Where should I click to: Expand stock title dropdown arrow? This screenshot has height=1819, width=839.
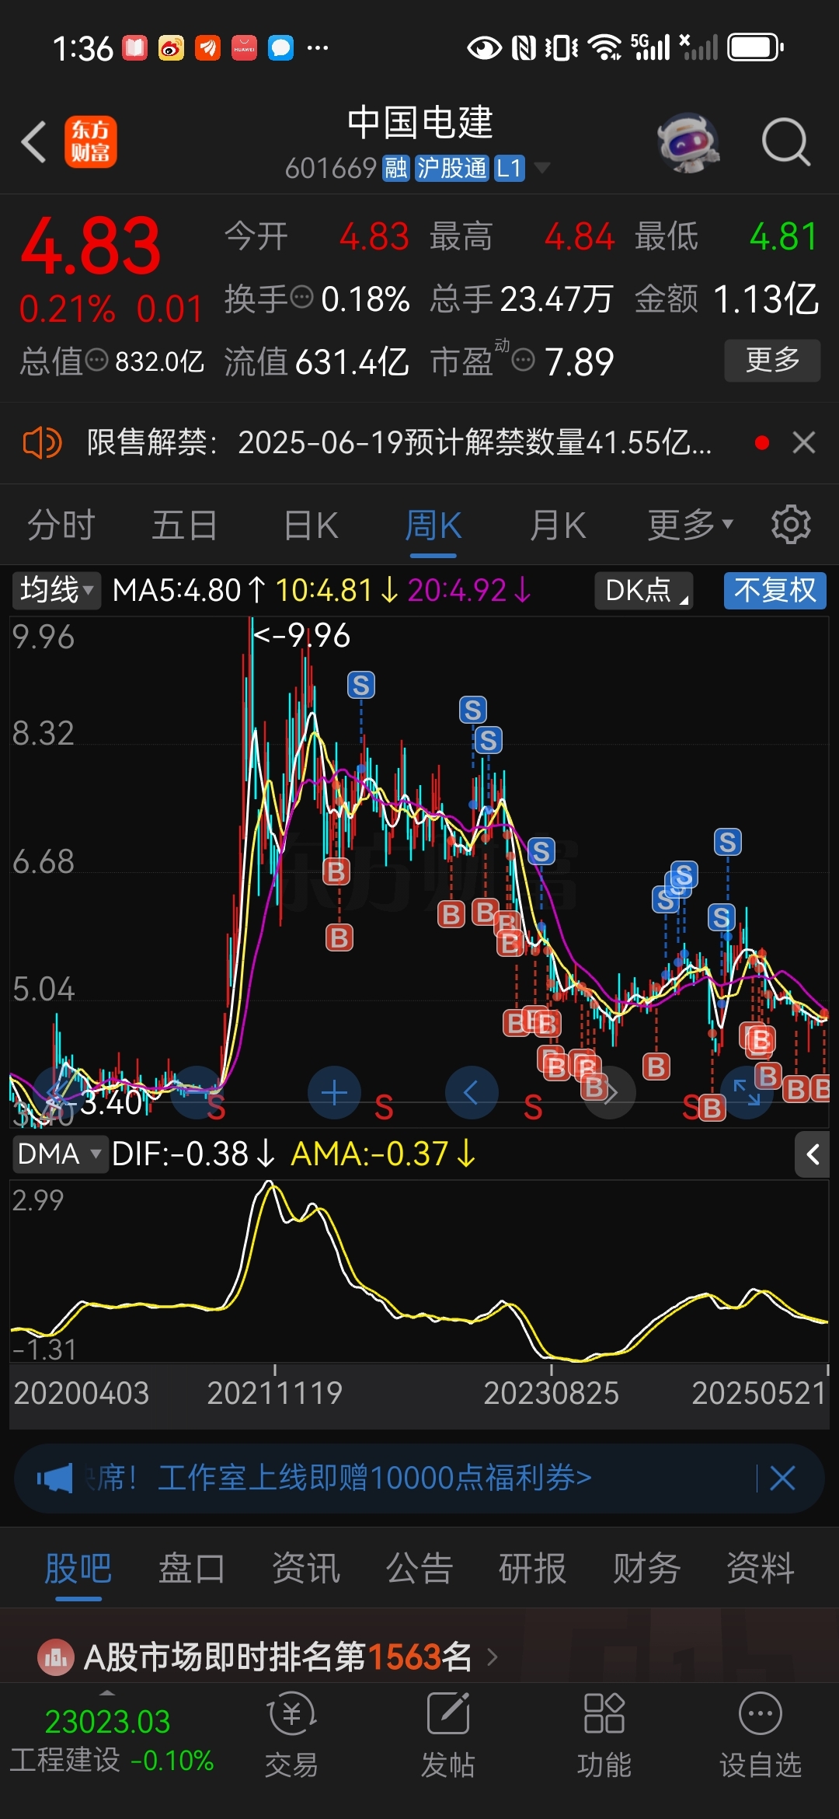coord(541,168)
